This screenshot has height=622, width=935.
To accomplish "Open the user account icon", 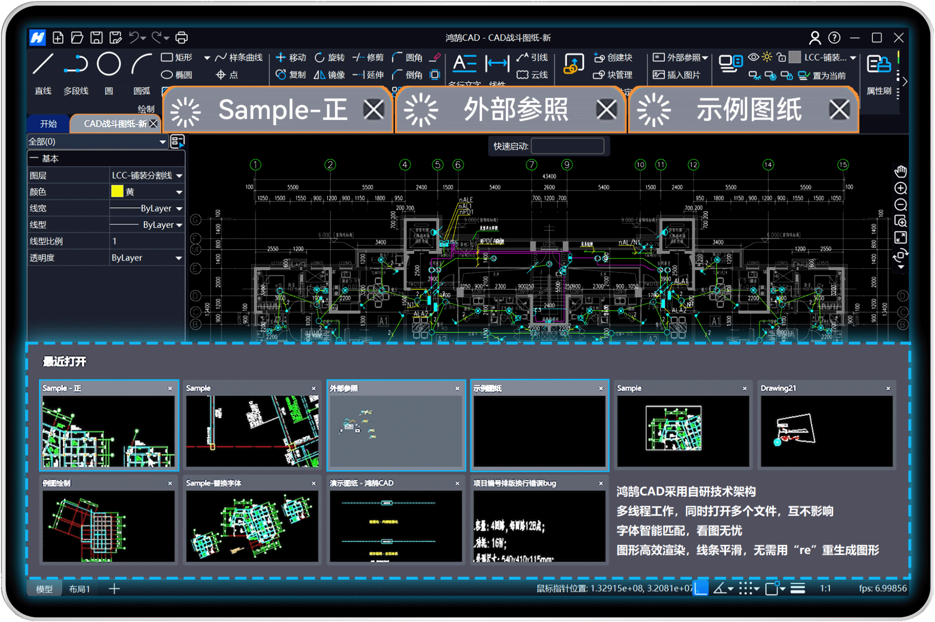I will coord(815,38).
